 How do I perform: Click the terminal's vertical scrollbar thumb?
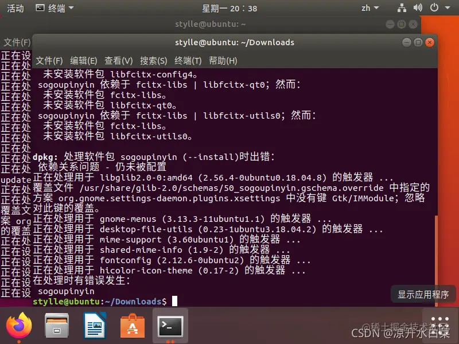tap(436, 261)
